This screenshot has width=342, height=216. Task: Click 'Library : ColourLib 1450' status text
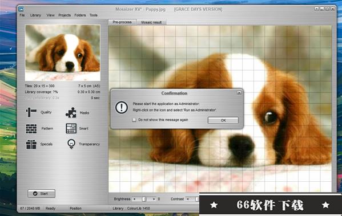pos(131,209)
